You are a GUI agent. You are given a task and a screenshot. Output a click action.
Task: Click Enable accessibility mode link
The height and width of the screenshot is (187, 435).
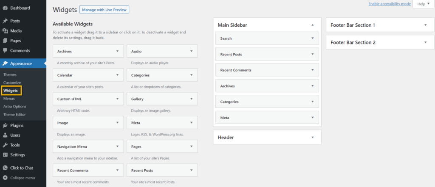click(389, 4)
